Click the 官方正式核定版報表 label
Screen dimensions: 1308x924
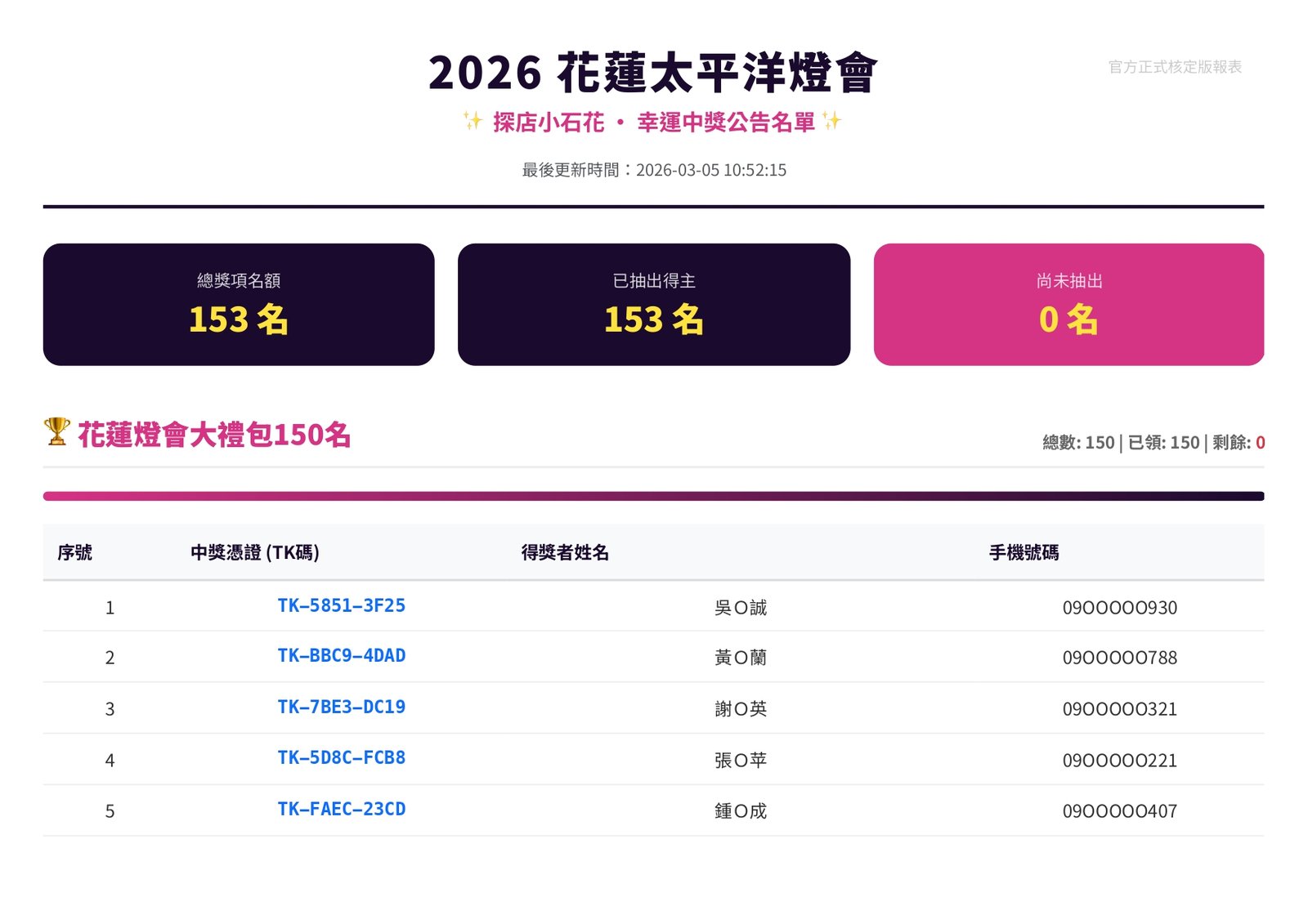[1175, 67]
